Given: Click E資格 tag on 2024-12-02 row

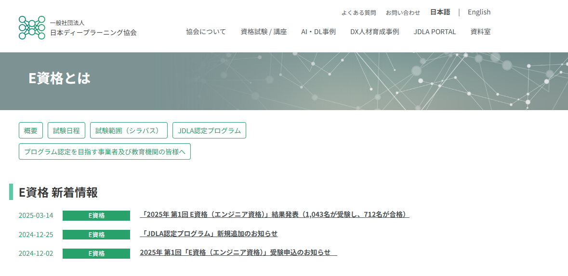Looking at the screenshot, I should [96, 253].
